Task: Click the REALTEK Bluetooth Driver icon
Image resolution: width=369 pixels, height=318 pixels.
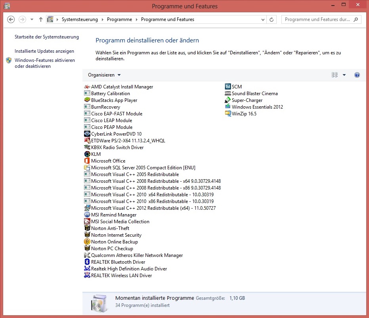Action: pos(87,262)
